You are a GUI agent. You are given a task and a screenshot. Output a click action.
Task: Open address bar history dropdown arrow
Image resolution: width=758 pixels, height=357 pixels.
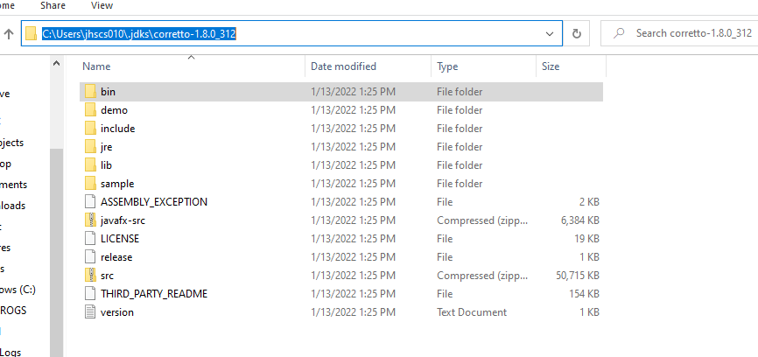point(550,33)
